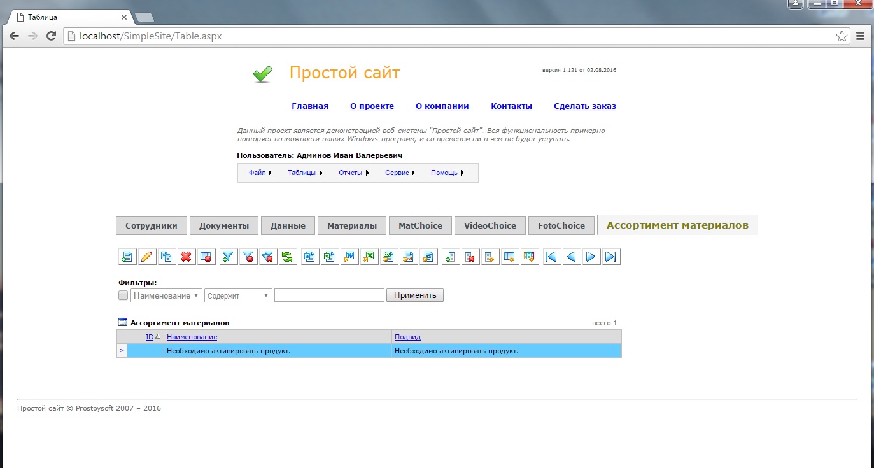874x468 pixels.
Task: Sort table by Наименование column header
Action: coord(192,337)
